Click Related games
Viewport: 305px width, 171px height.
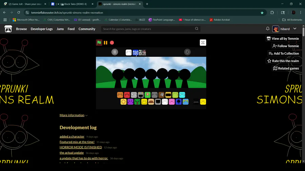point(286,68)
